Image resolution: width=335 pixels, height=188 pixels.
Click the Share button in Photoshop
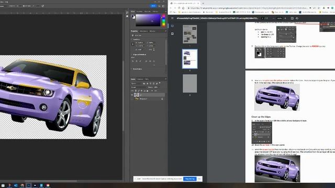[153, 6]
